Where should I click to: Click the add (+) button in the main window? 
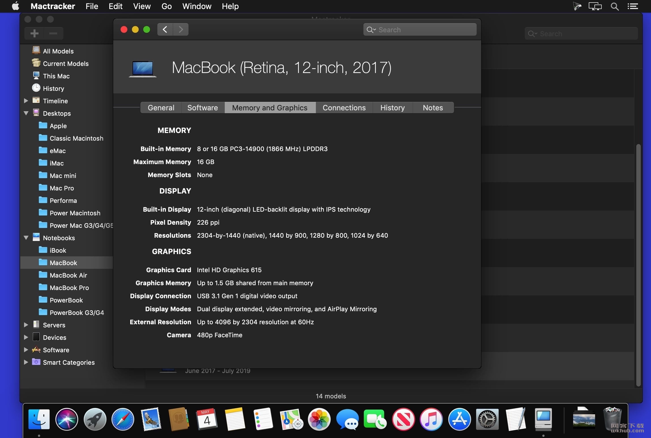[x=34, y=33]
